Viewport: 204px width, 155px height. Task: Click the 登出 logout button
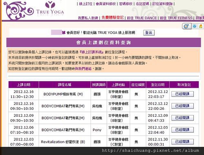tap(149, 33)
